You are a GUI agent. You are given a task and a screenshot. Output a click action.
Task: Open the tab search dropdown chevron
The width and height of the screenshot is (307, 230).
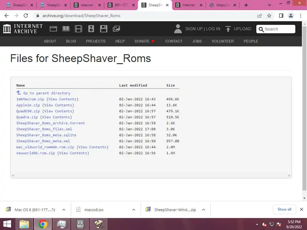270,5
